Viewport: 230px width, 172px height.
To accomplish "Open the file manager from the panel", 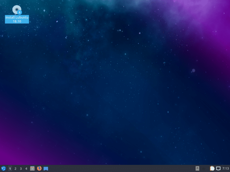I will pos(32,168).
